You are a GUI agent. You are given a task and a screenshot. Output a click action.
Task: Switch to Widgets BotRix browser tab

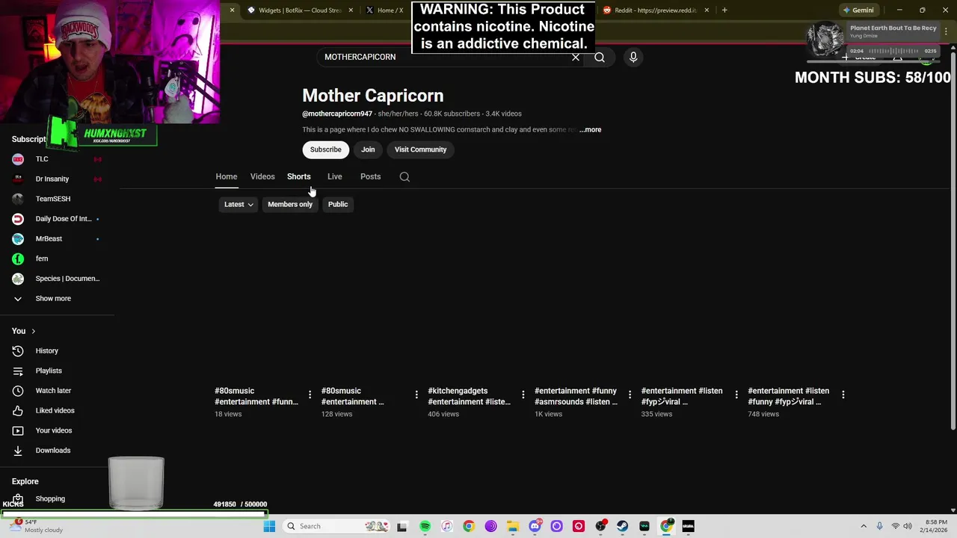(299, 10)
